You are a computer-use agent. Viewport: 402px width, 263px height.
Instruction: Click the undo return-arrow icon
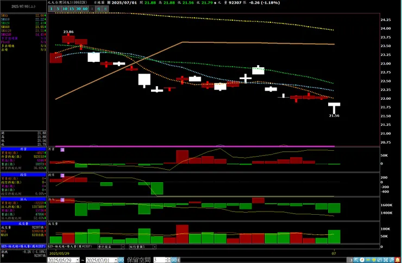pyautogui.click(x=380, y=260)
